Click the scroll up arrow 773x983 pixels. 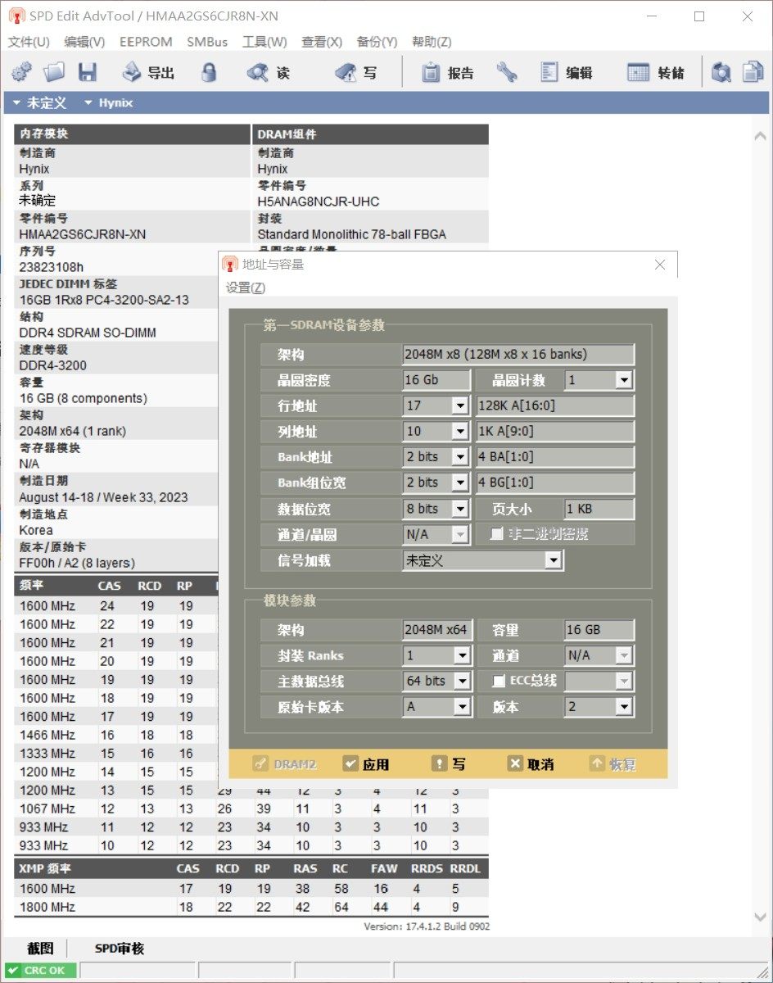tap(759, 138)
